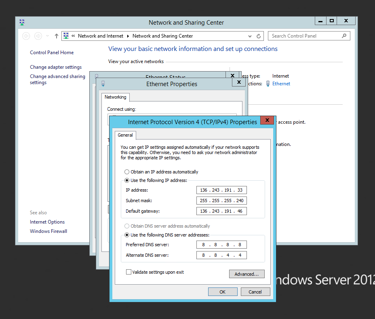This screenshot has width=375, height=319.
Task: Close the IPv4 Properties dialog
Action: (267, 120)
